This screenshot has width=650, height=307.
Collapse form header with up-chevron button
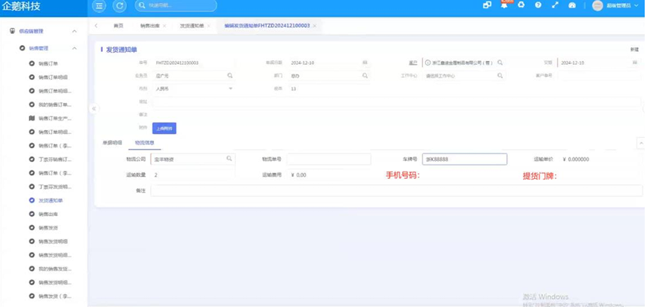pyautogui.click(x=641, y=143)
